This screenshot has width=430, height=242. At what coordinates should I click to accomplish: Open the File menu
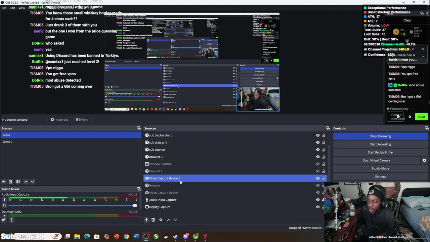pos(4,8)
